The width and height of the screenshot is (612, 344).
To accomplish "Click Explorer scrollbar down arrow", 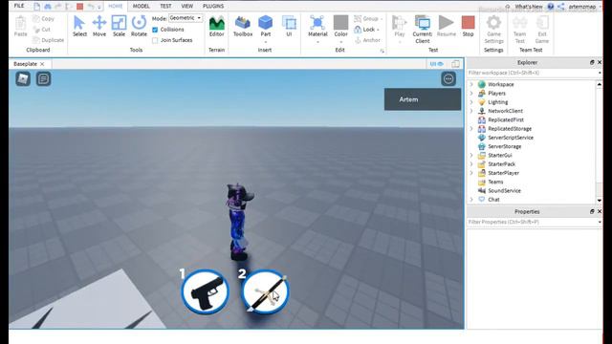I will point(600,200).
